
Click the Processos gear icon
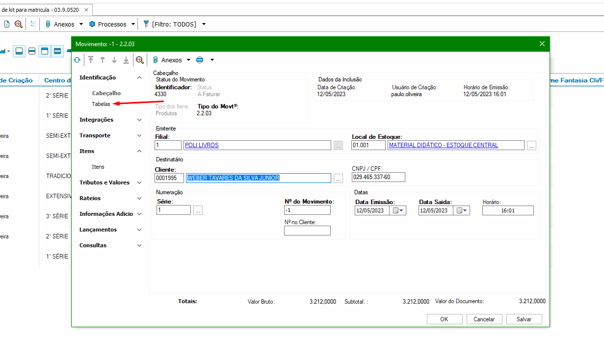click(x=92, y=24)
